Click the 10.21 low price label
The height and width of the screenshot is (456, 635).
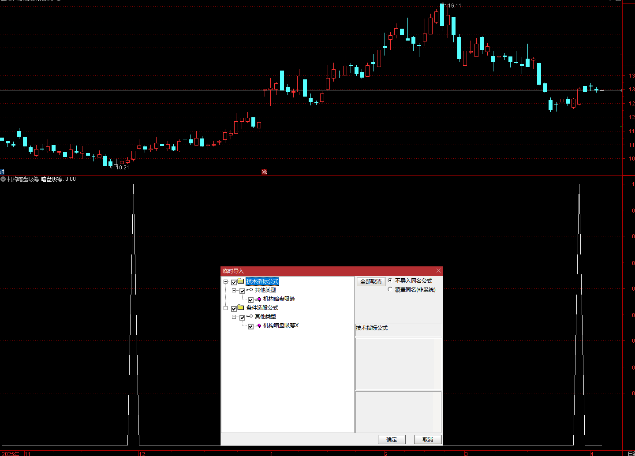pos(123,168)
